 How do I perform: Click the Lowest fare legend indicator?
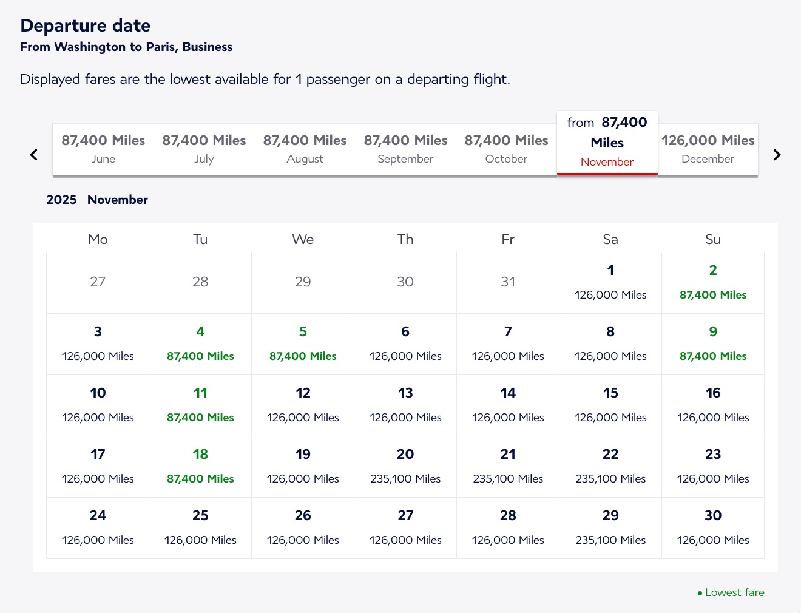click(x=731, y=592)
